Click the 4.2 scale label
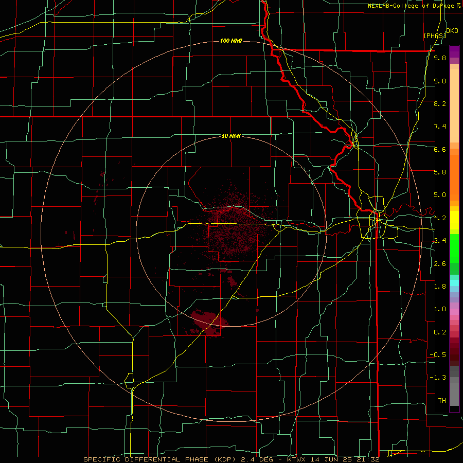 click(x=440, y=218)
